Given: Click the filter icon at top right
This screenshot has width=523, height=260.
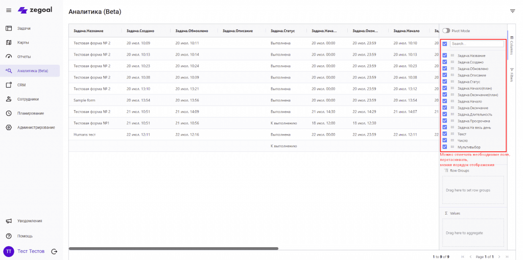Looking at the screenshot, I should 512,11.
